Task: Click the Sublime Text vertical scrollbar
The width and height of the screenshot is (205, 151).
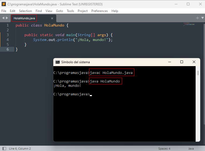Action: (x=204, y=74)
